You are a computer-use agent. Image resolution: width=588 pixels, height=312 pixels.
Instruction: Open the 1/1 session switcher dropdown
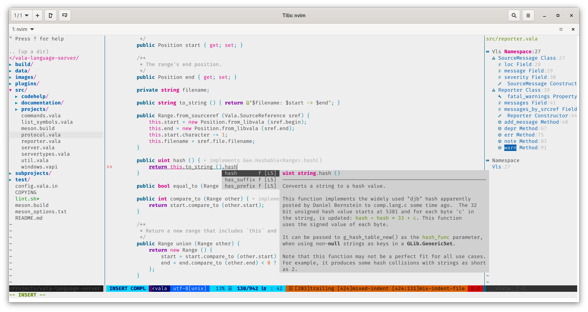[x=22, y=15]
